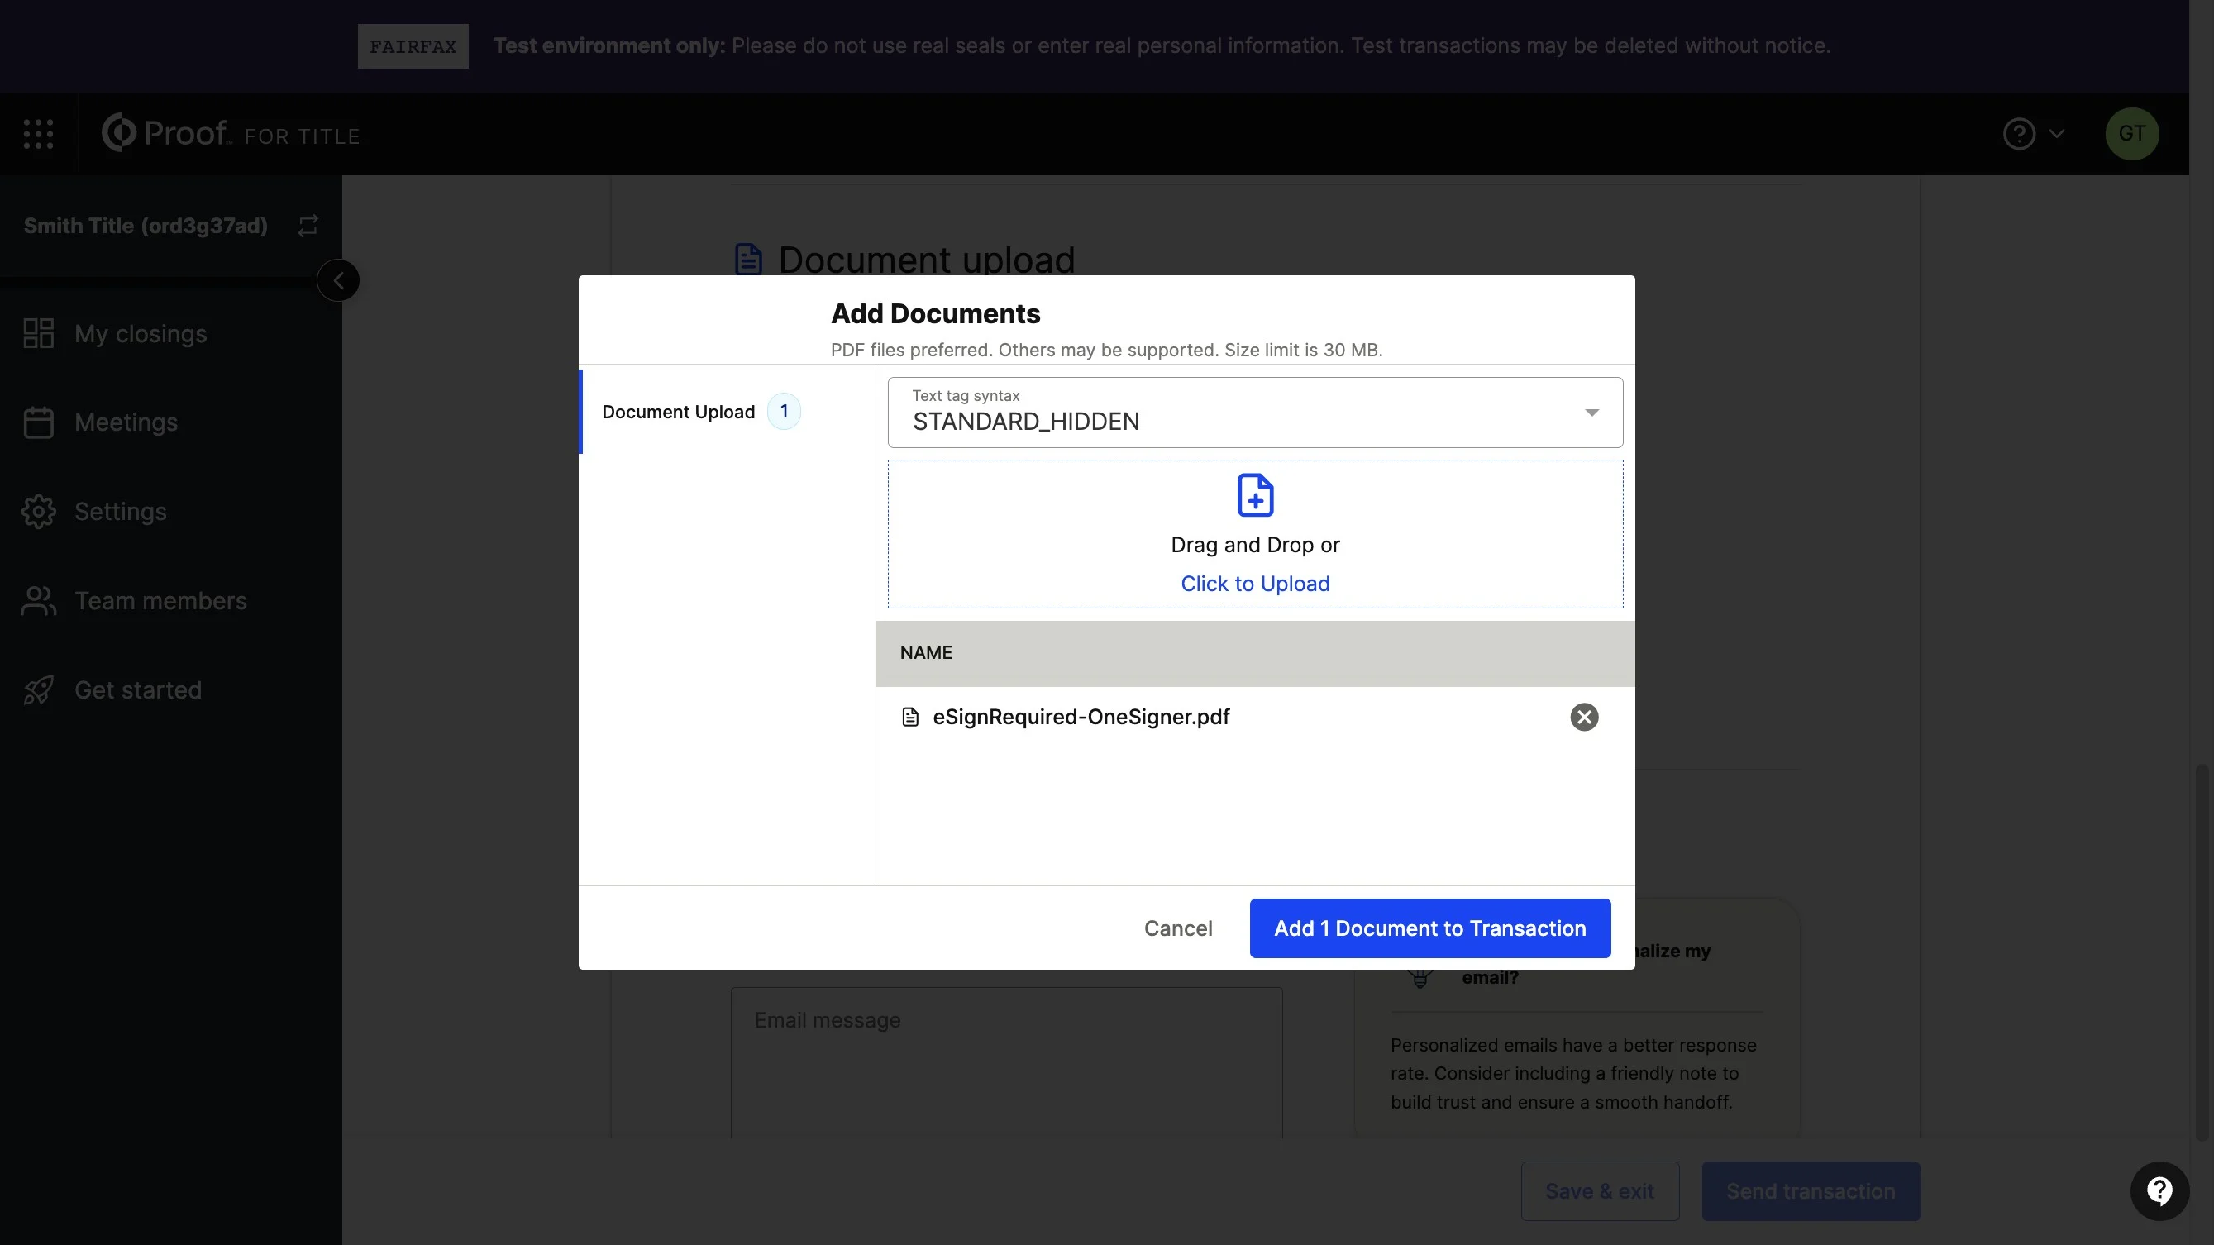Click the Meetings calendar icon
Viewport: 2214px width, 1245px height.
coord(39,422)
